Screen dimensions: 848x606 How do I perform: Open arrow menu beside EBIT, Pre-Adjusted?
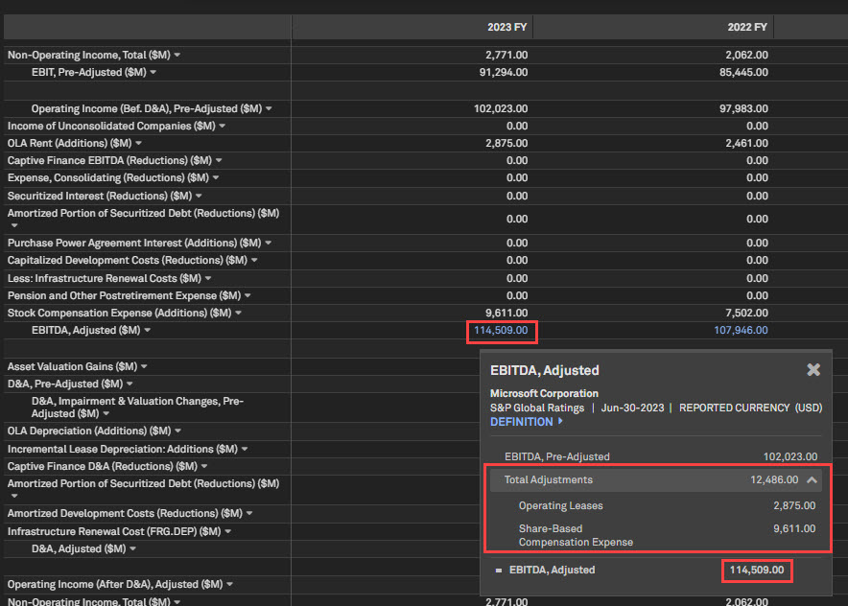(153, 73)
